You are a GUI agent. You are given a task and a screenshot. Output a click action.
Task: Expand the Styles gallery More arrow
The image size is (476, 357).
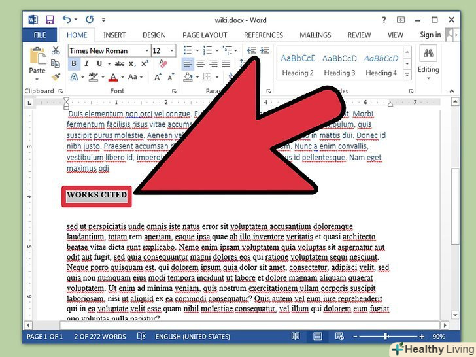[407, 75]
